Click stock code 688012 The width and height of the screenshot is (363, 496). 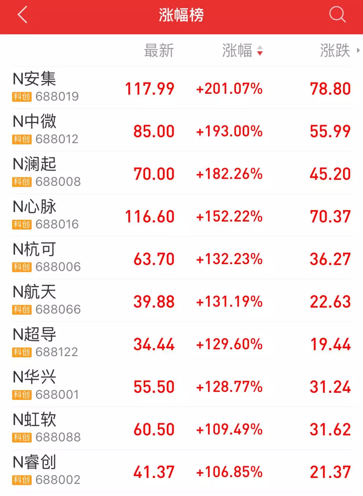pyautogui.click(x=57, y=139)
